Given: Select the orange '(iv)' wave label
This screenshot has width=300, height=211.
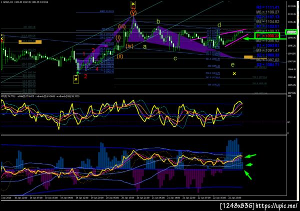Looking at the screenshot, I should tap(129, 46).
